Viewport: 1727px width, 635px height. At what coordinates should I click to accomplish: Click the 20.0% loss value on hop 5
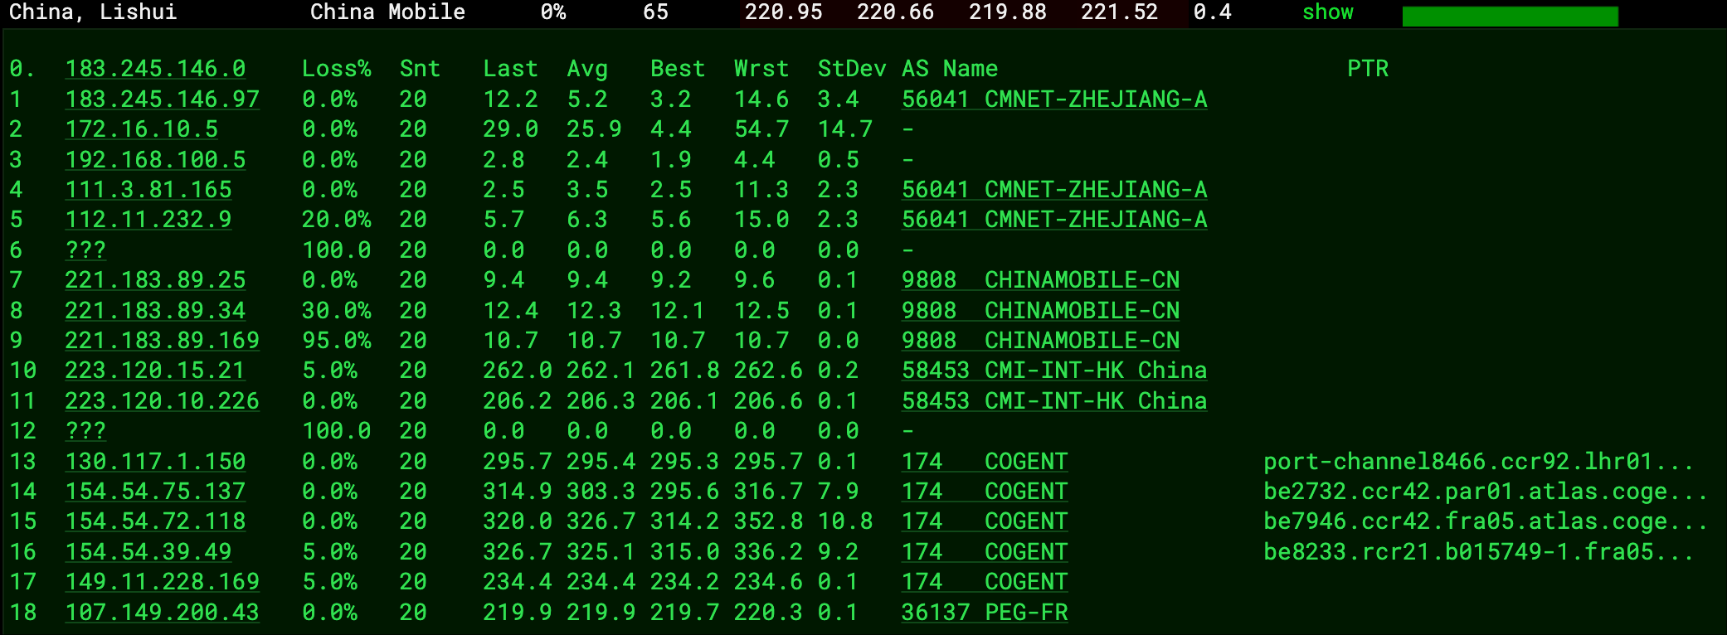(337, 220)
